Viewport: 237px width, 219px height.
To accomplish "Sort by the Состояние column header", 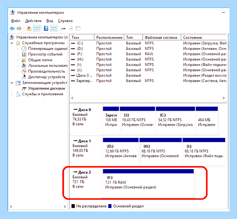I will click(204, 37).
